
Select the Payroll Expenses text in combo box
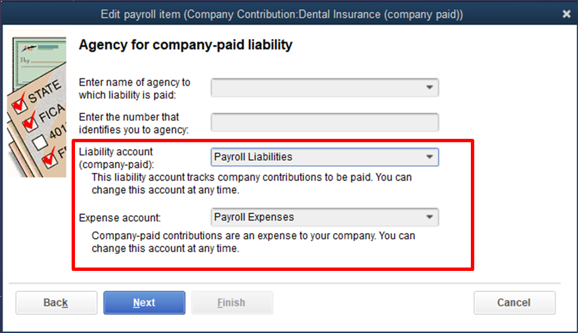pos(254,217)
